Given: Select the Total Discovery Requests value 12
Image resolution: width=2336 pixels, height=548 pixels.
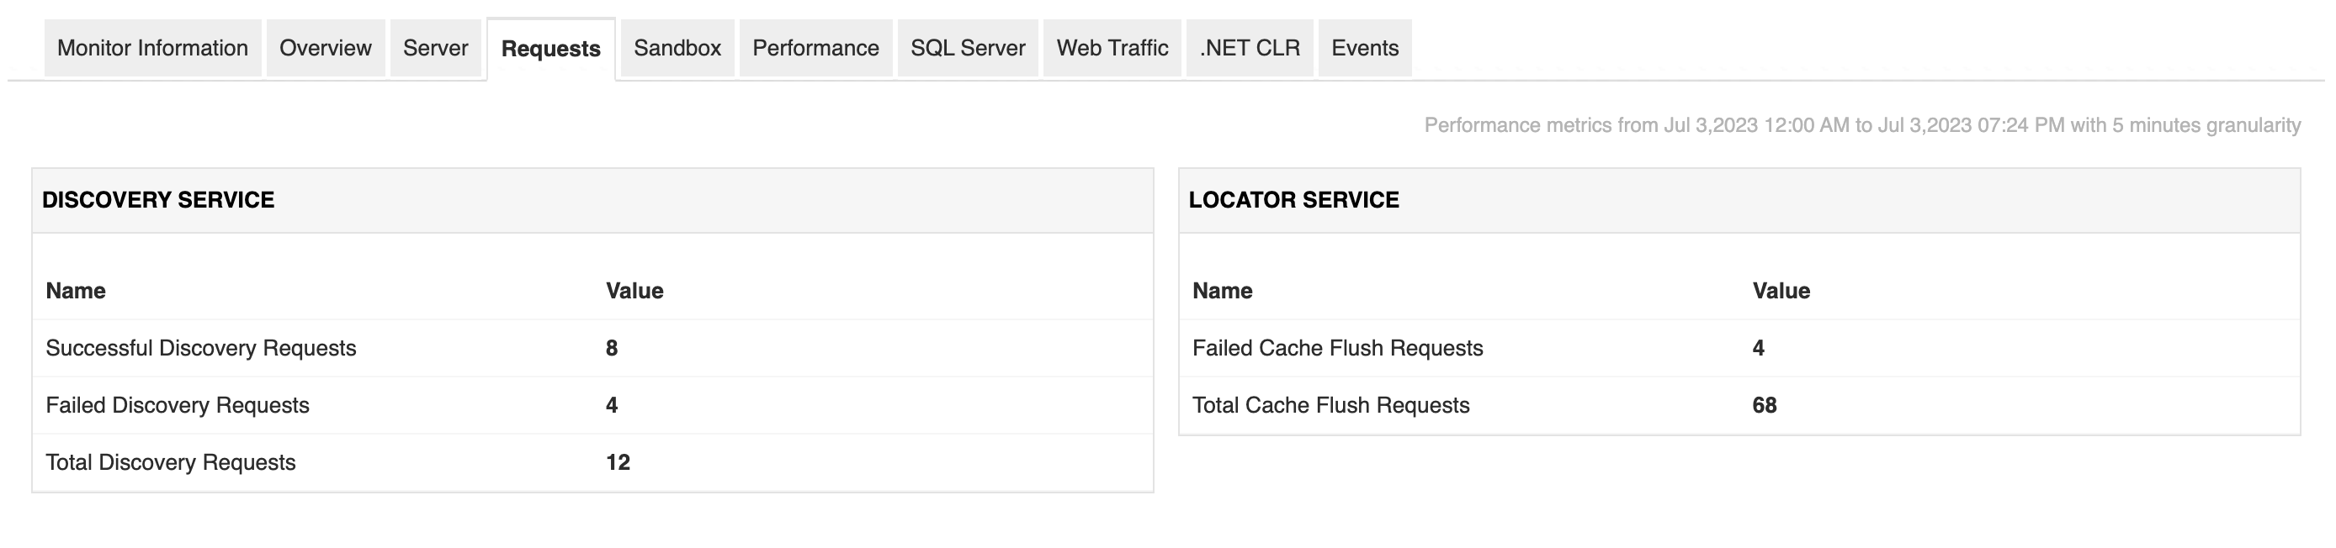Looking at the screenshot, I should point(618,463).
